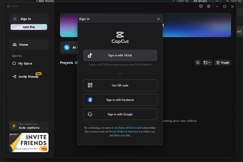243x162 pixels.
Task: Open settings hexagon icon in title bar
Action: coord(209,6)
